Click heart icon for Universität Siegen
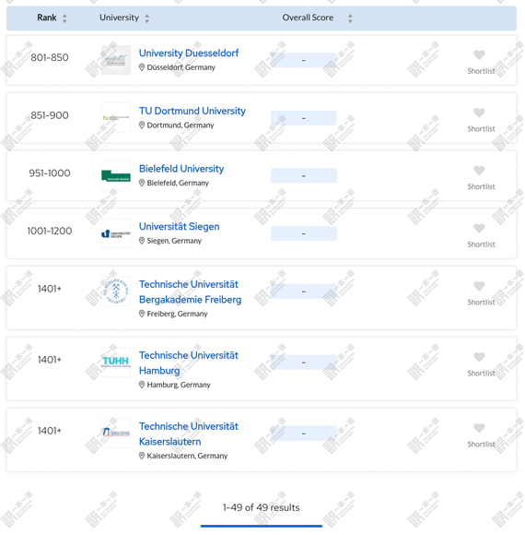 479,228
